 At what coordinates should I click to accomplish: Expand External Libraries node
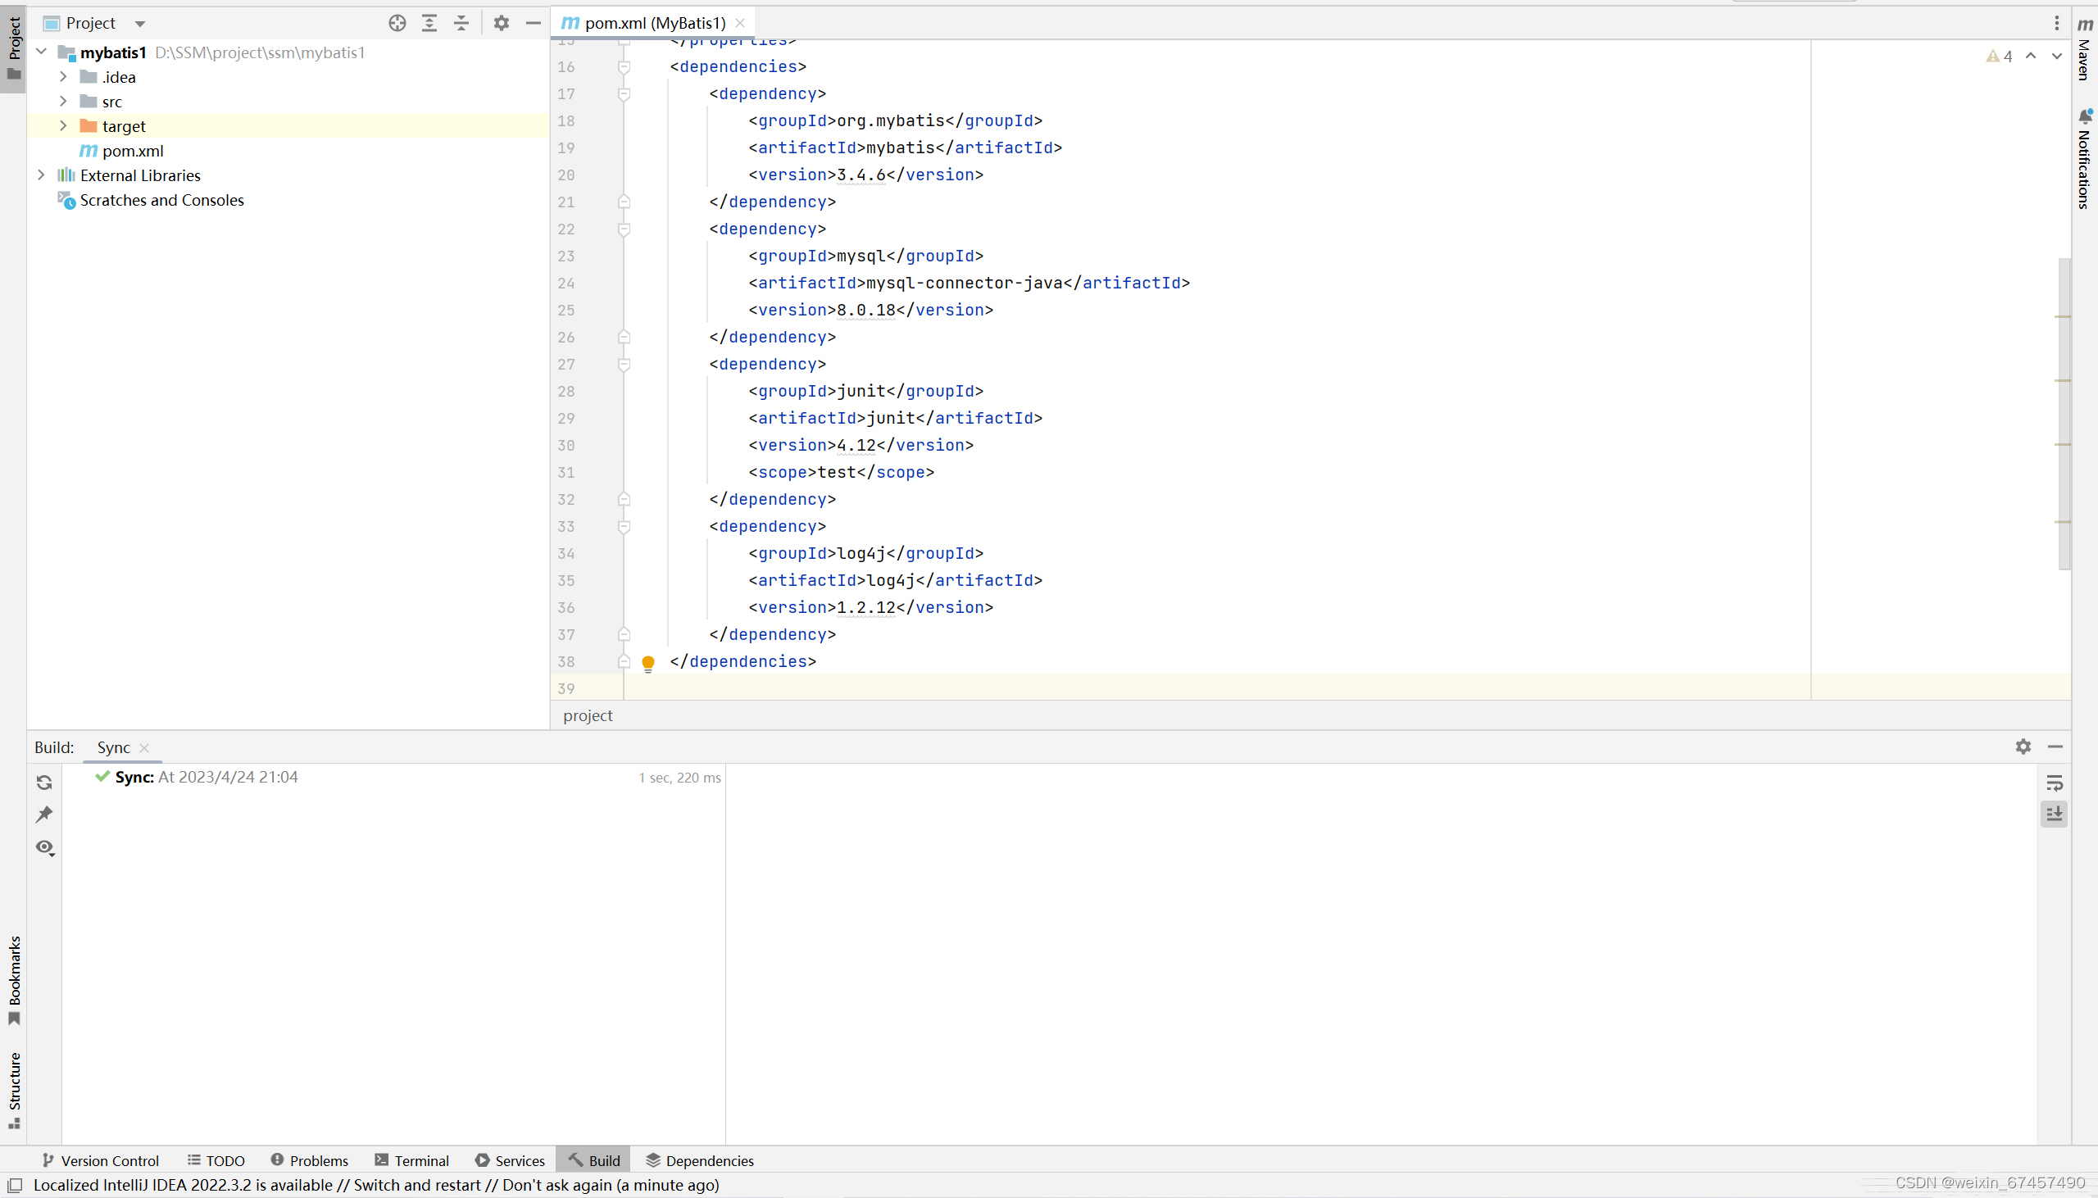coord(41,175)
